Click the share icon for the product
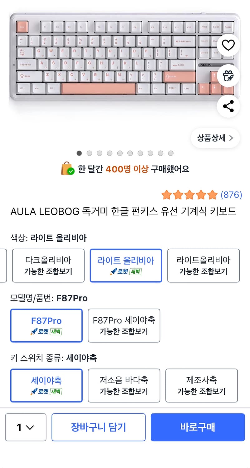The height and width of the screenshot is (468, 250). pyautogui.click(x=228, y=106)
